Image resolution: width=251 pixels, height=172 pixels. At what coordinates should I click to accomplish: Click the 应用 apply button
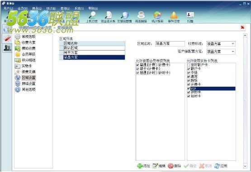[221, 166]
